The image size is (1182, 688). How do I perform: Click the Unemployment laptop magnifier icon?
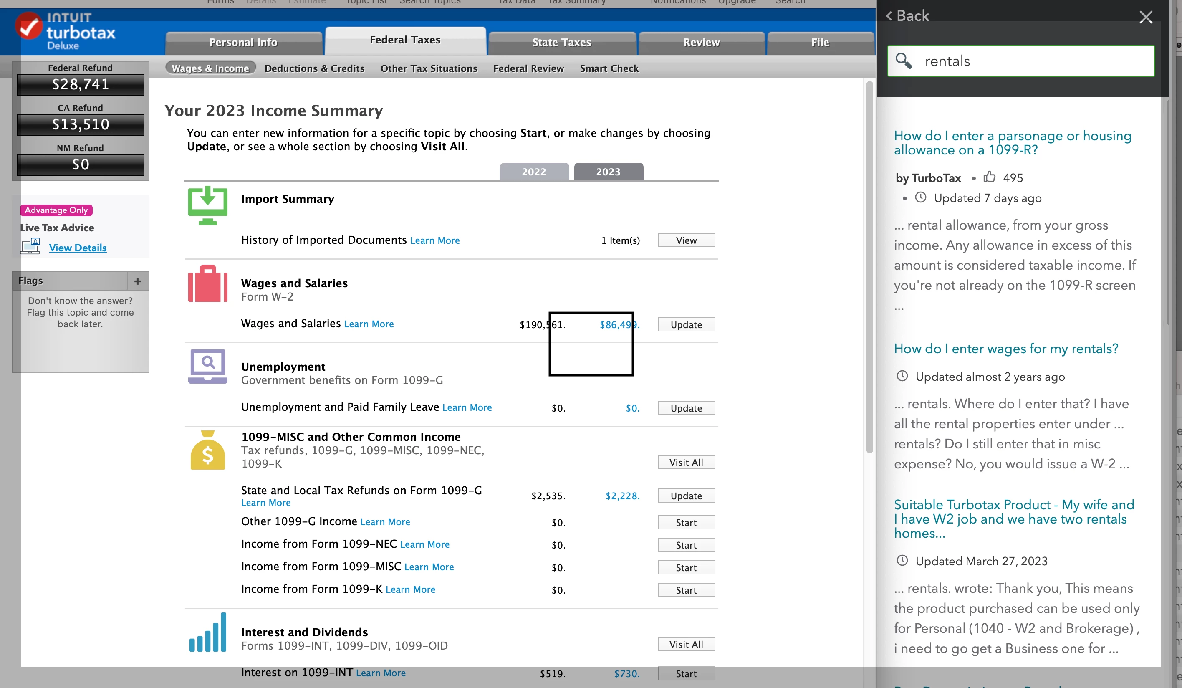click(207, 366)
